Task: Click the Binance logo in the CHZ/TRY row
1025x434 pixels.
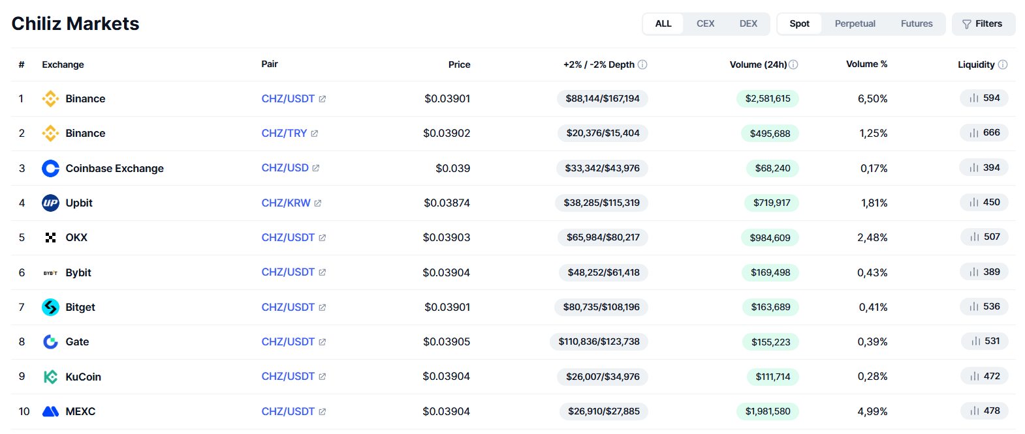Action: coord(50,133)
